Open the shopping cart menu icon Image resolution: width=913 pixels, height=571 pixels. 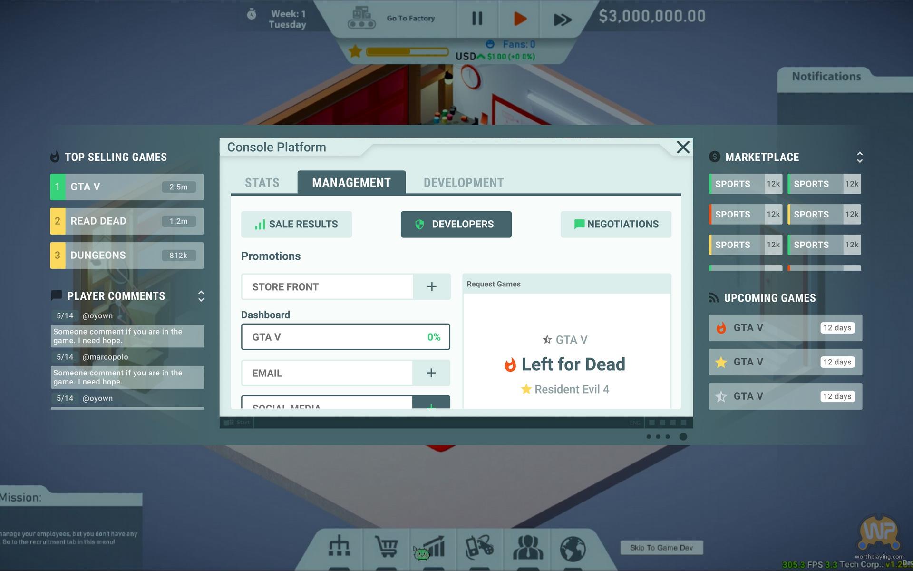click(x=386, y=547)
